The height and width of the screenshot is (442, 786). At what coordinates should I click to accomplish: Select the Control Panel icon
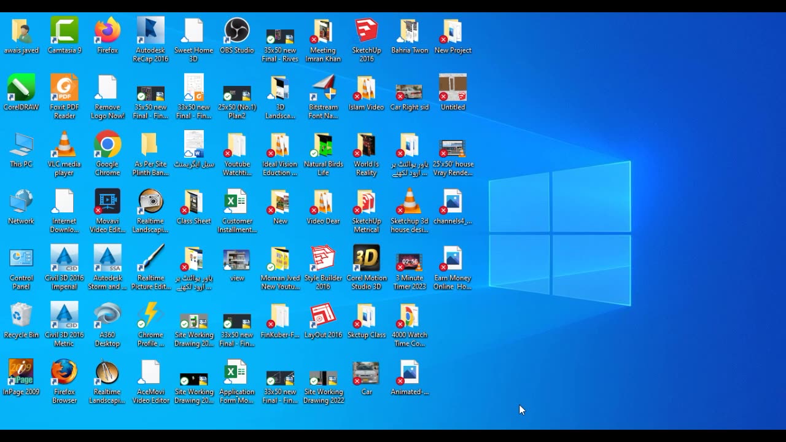(x=21, y=258)
